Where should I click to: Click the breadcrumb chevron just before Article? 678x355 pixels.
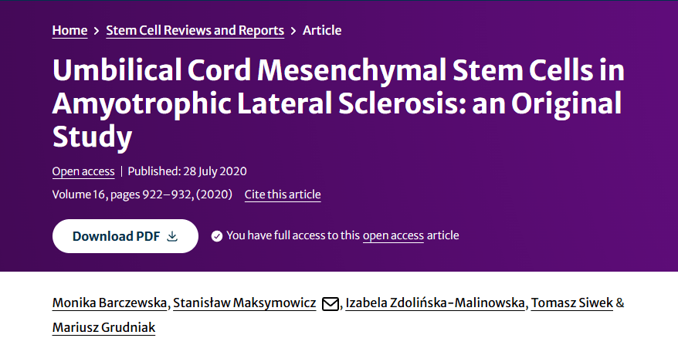[293, 31]
